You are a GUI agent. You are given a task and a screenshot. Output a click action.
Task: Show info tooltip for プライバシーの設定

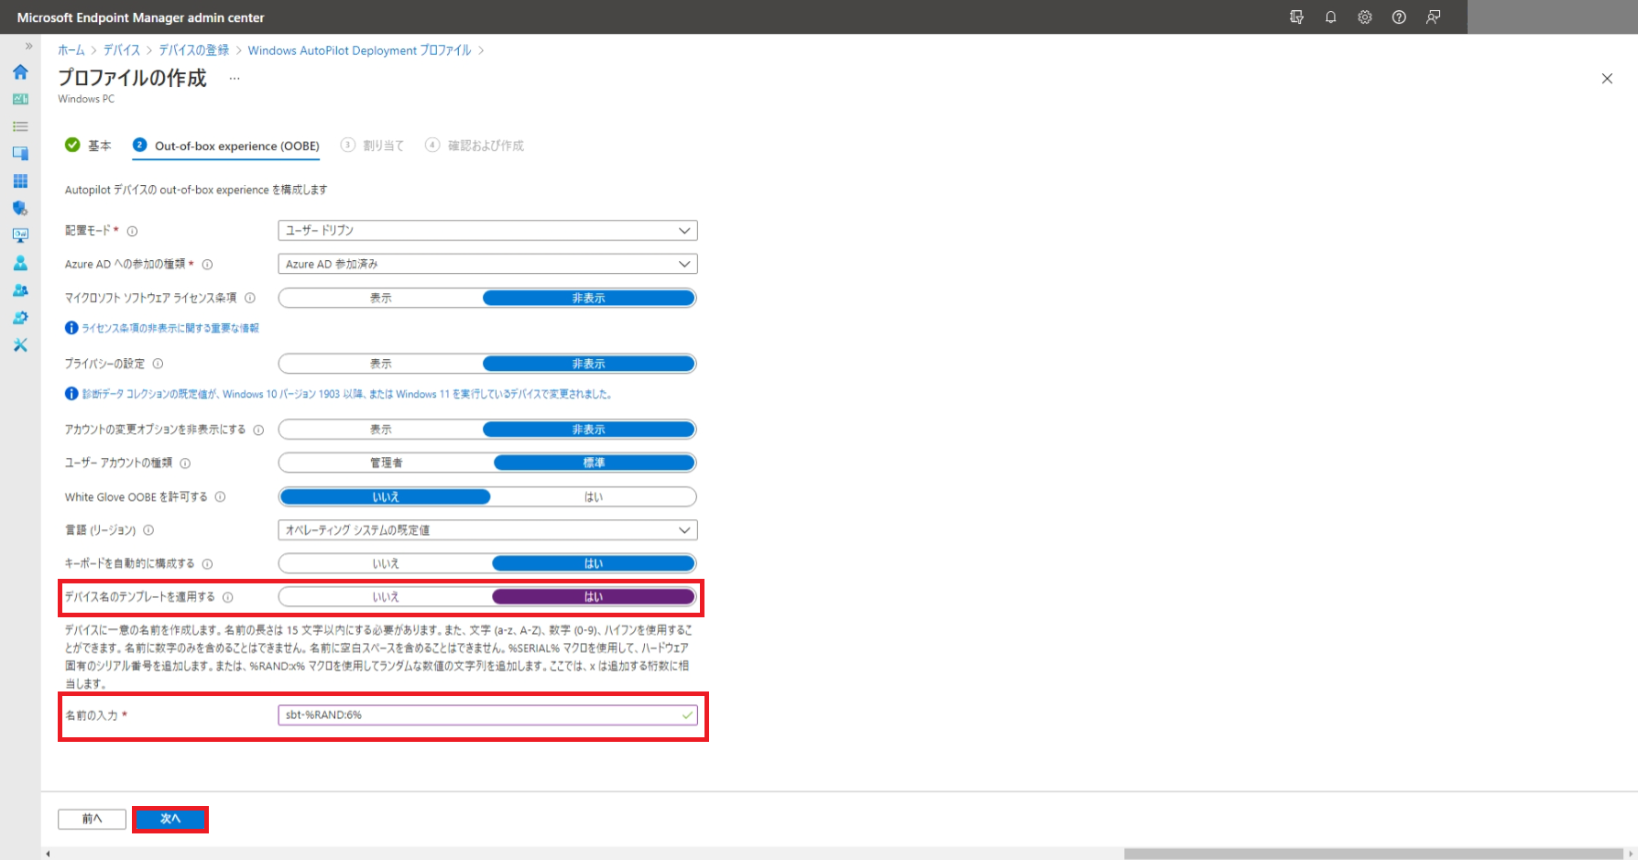(158, 364)
